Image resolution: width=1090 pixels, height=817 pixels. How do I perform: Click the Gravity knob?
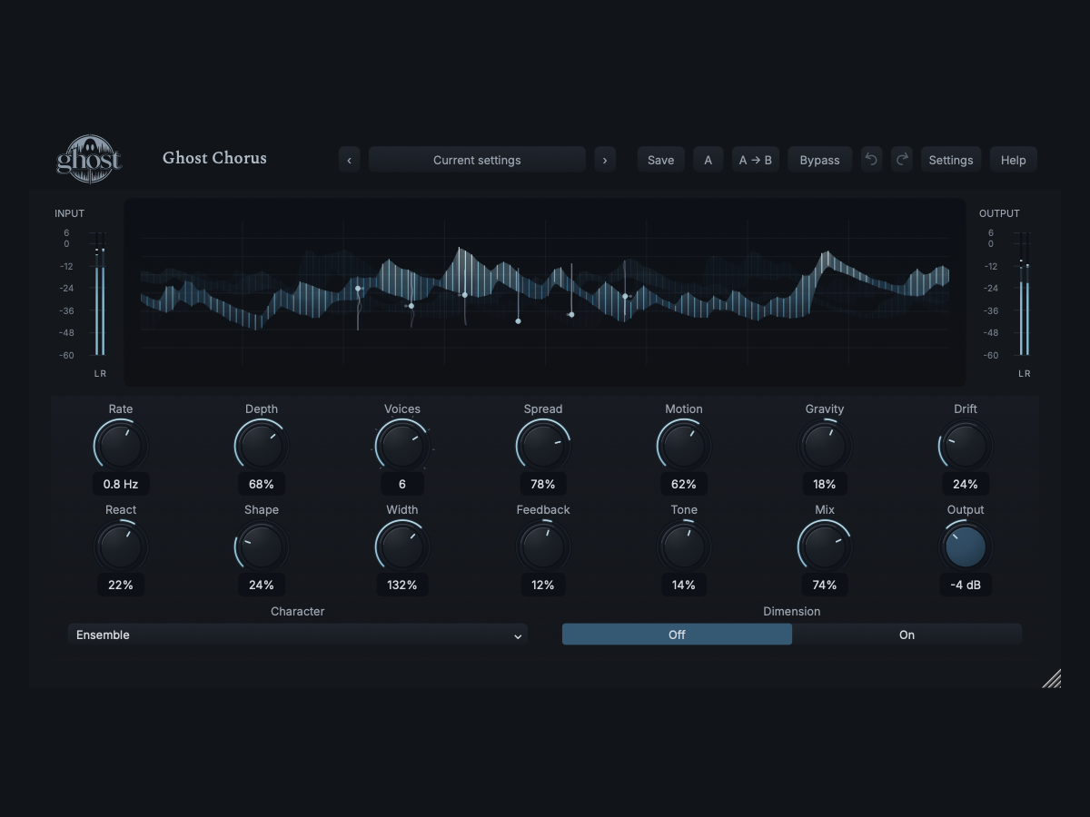pyautogui.click(x=825, y=446)
